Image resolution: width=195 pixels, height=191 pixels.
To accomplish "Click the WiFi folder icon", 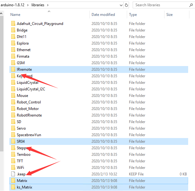I will [13, 168].
